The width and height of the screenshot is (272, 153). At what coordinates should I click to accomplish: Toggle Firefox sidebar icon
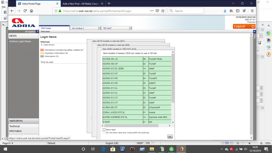click(x=238, y=11)
